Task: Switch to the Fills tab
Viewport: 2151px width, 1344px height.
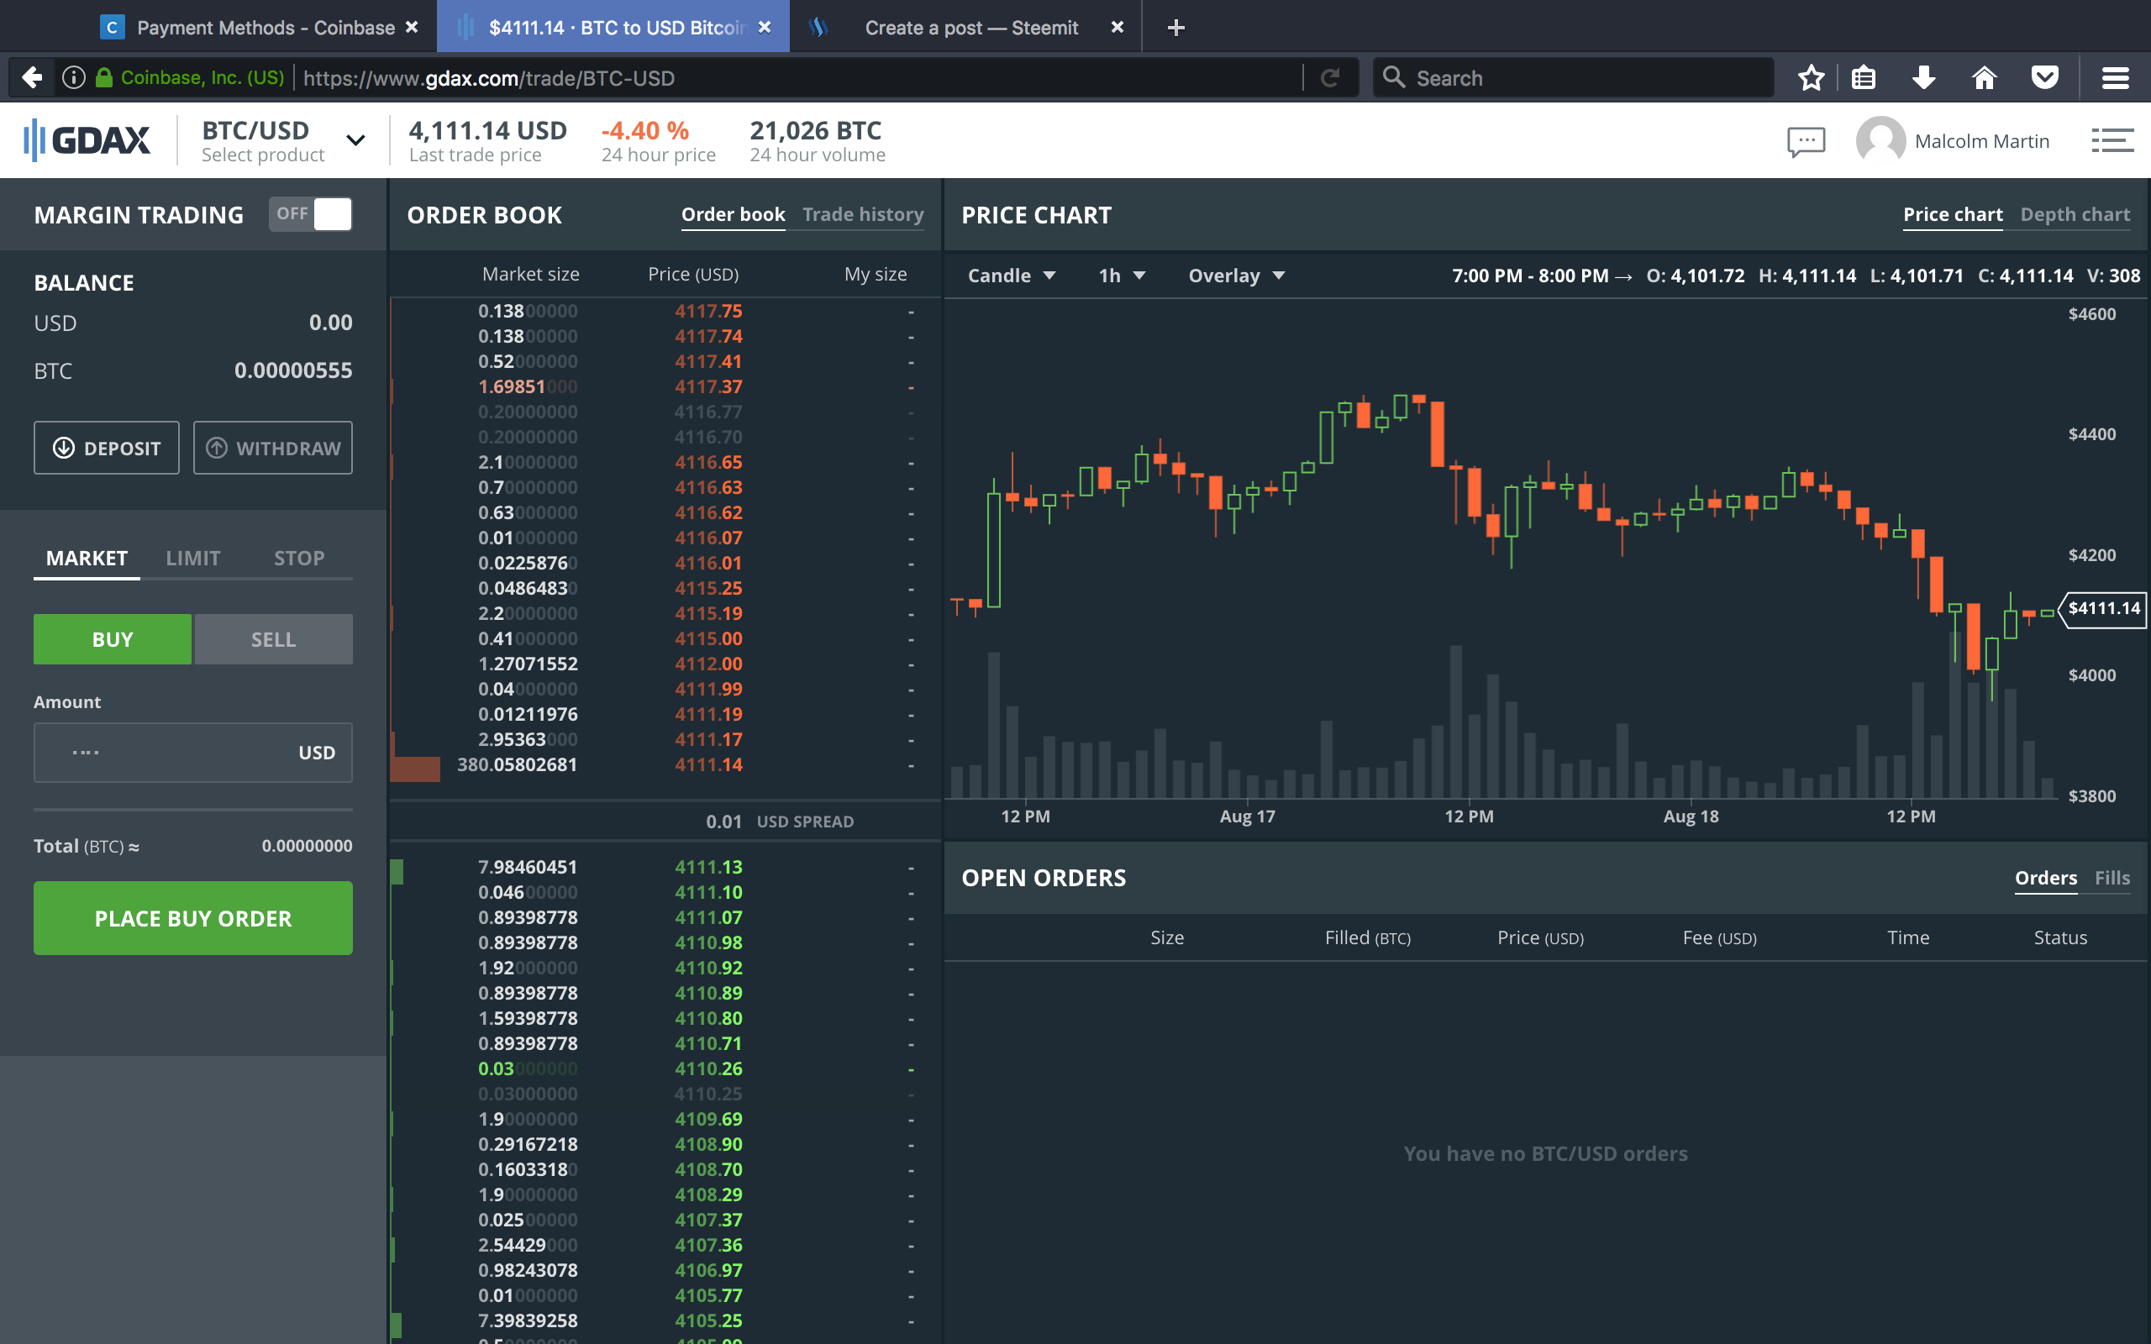Action: [2112, 879]
